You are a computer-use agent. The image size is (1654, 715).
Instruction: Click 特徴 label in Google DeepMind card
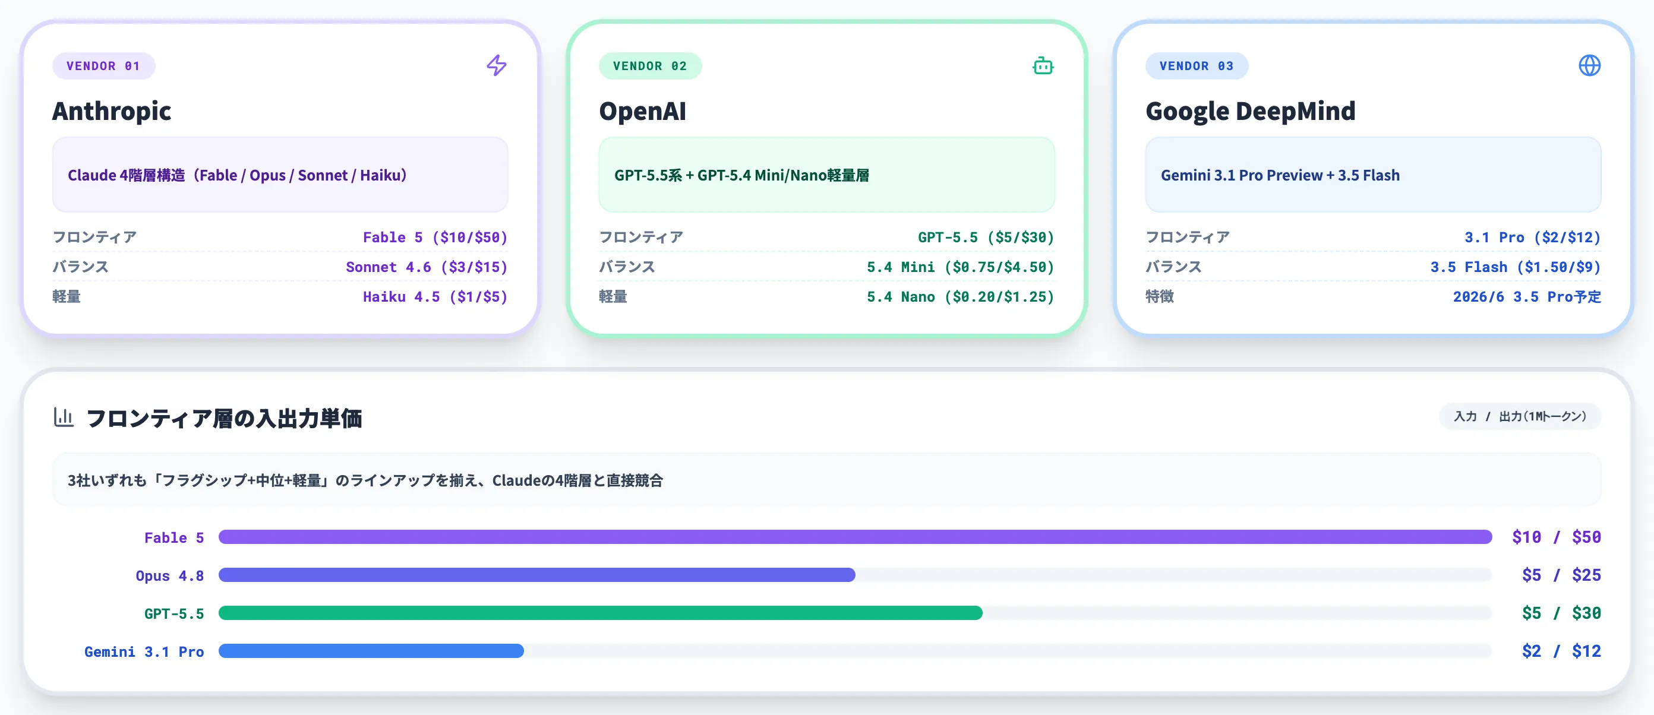click(1160, 296)
